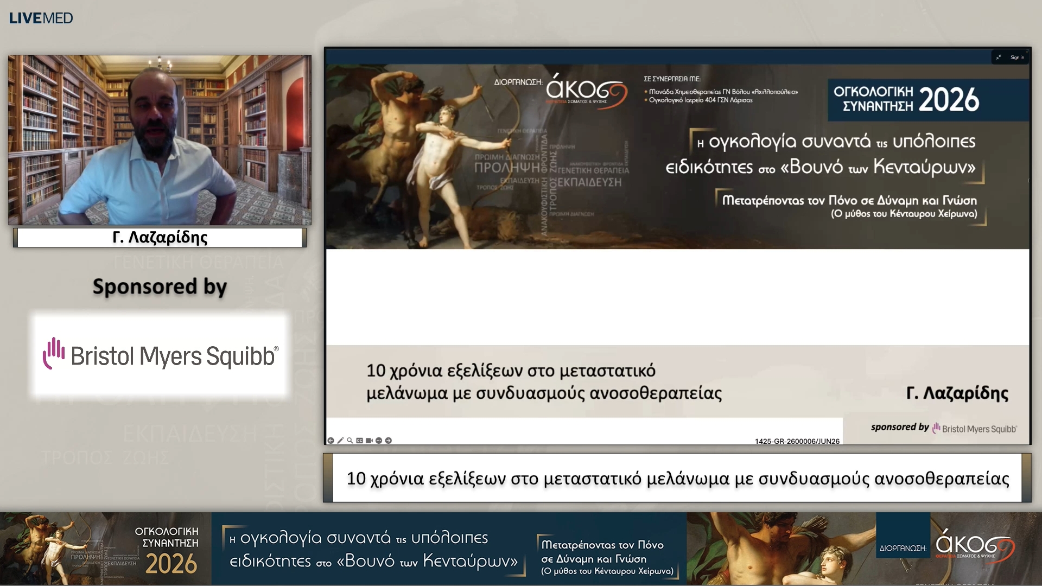Click author name Γ. Λαζαρίδης on slide
Viewport: 1042px width, 586px height.
pyautogui.click(x=957, y=393)
